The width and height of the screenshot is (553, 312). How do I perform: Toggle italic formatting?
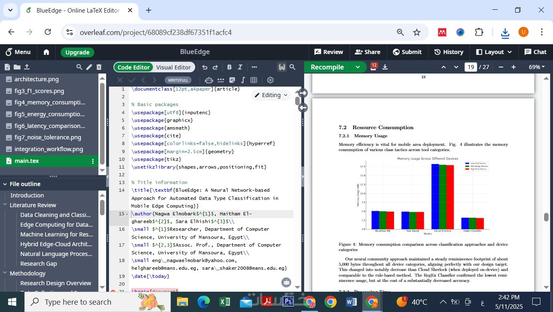coord(240,67)
